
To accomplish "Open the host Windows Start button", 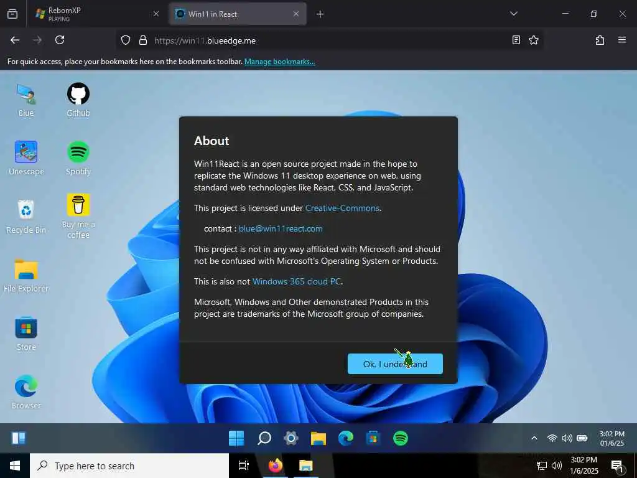I will tap(15, 466).
